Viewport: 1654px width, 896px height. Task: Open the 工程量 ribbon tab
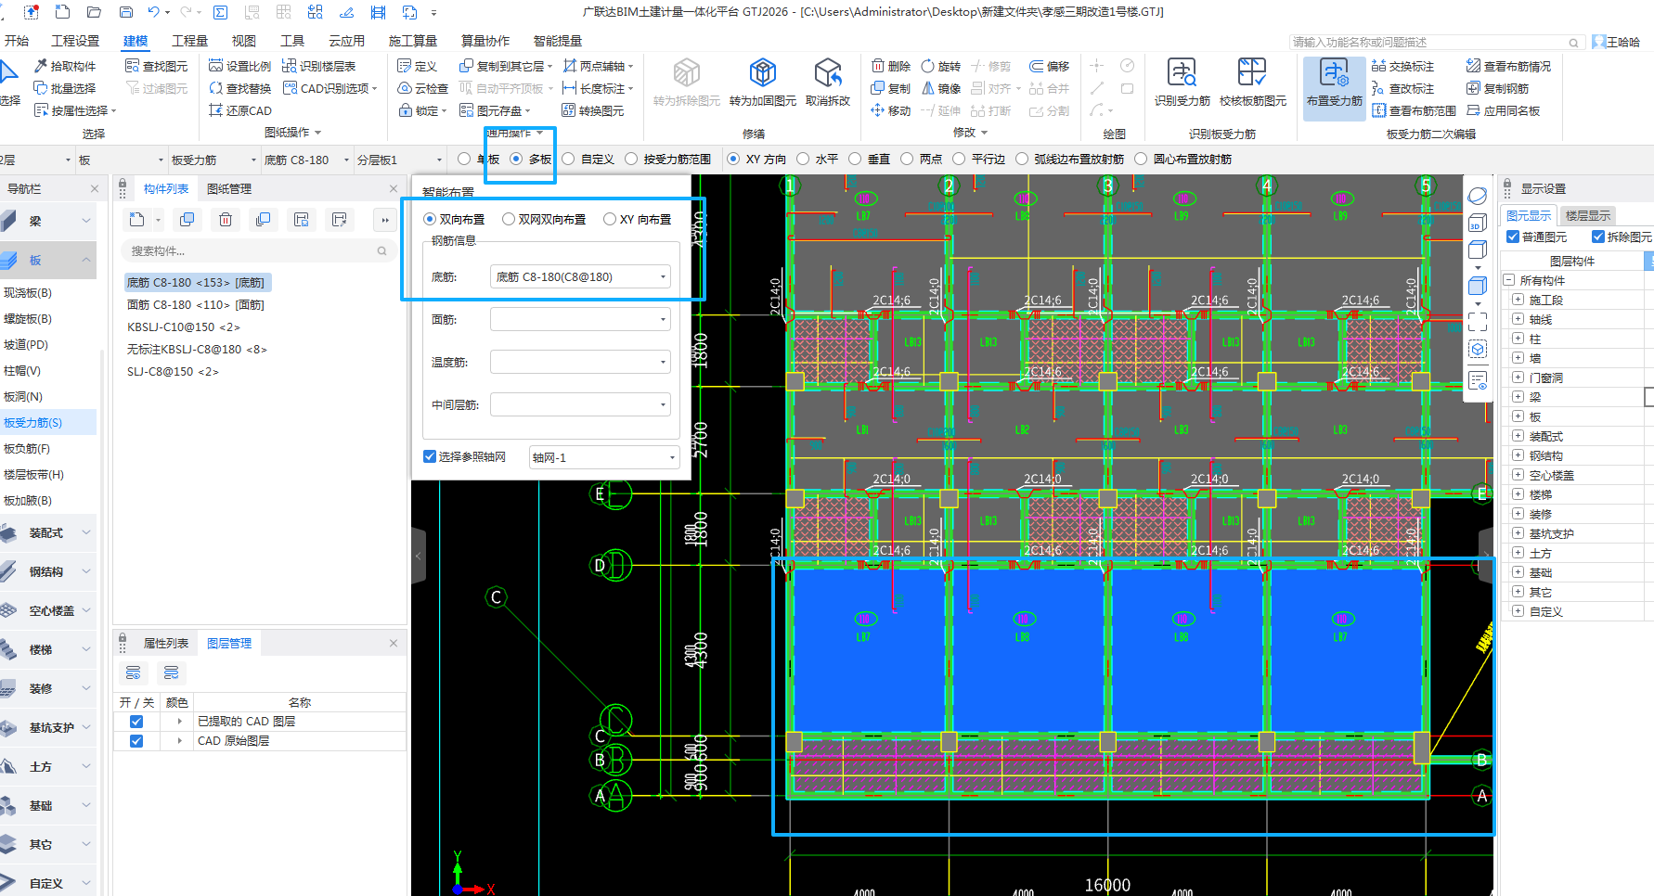coord(189,41)
